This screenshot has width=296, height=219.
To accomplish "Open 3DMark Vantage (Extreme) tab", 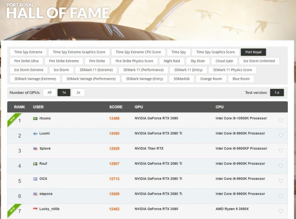I will pyautogui.click(x=35, y=79).
